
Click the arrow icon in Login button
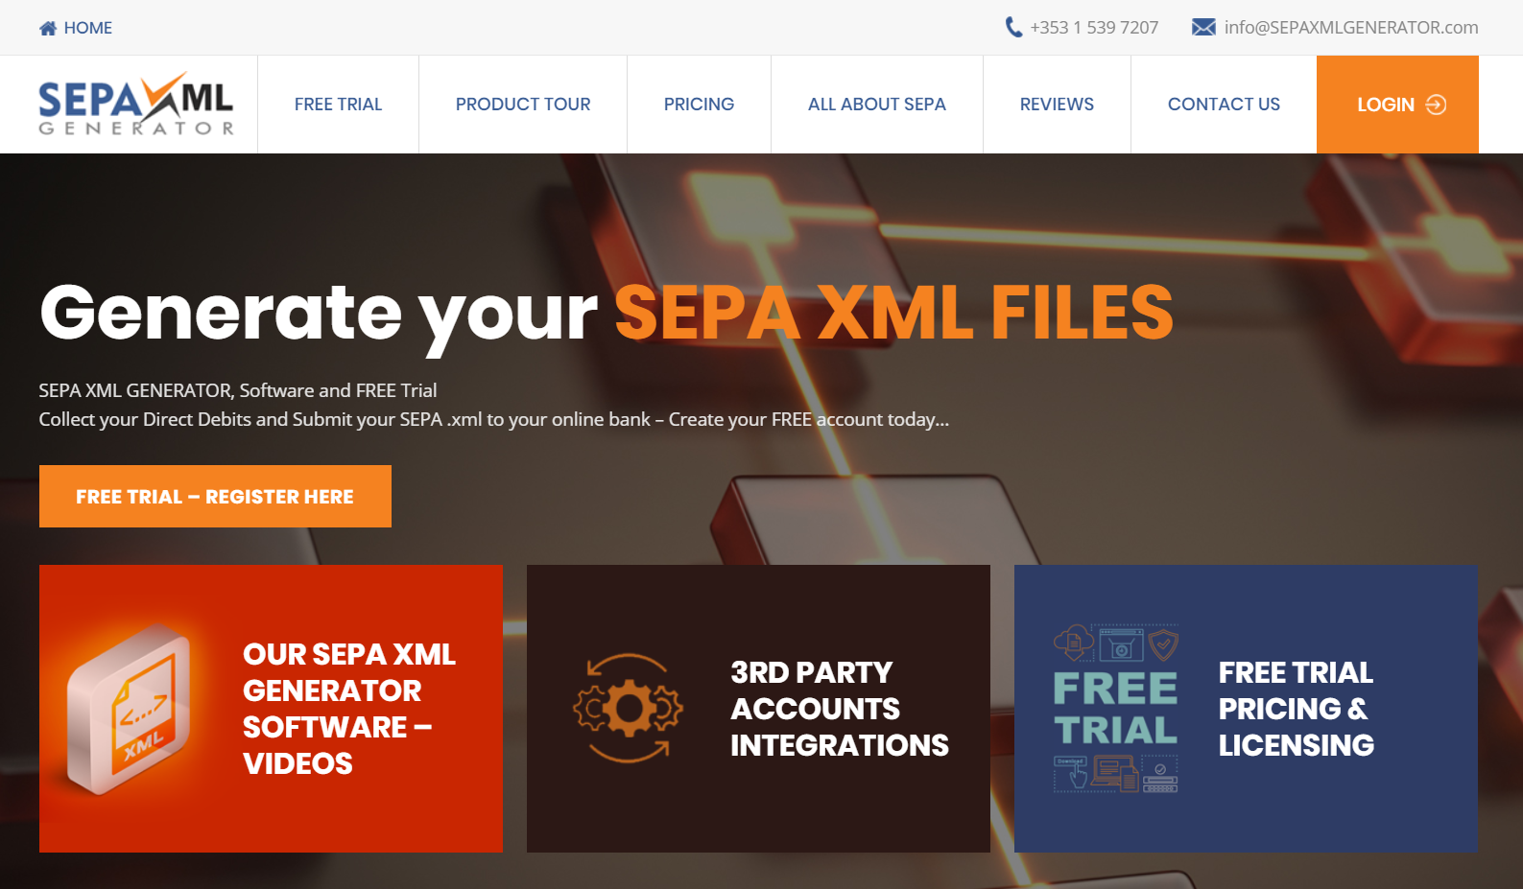pos(1436,105)
